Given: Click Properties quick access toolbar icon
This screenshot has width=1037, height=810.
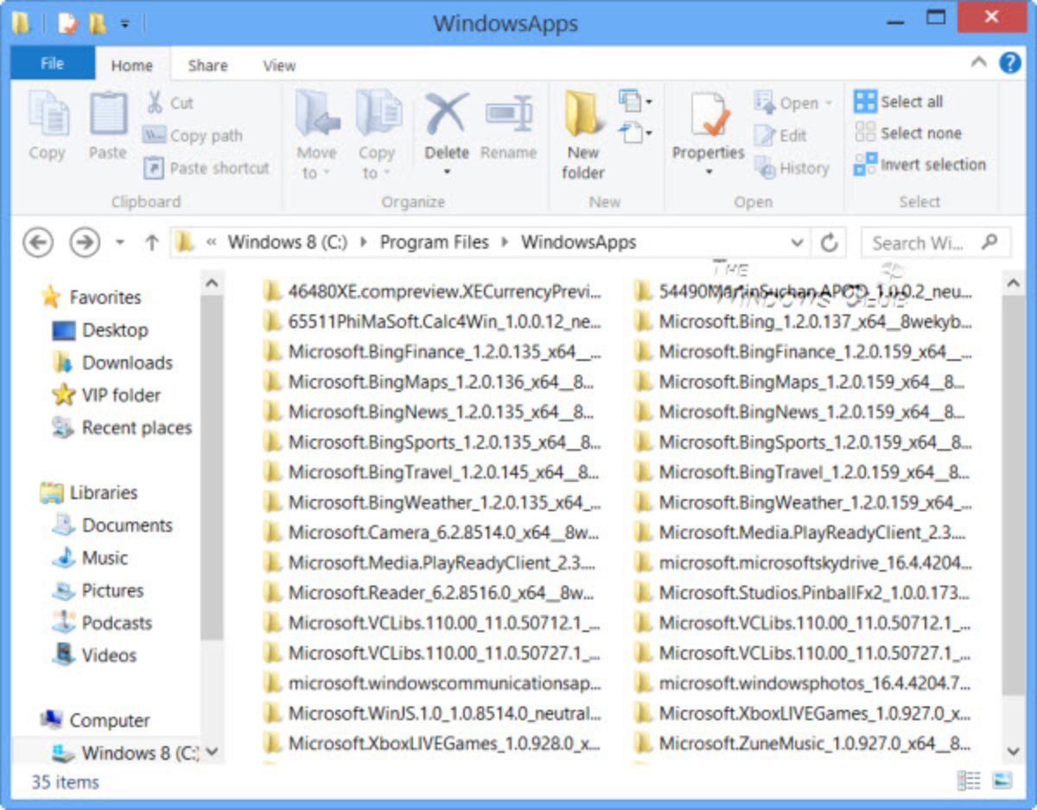Looking at the screenshot, I should (68, 23).
